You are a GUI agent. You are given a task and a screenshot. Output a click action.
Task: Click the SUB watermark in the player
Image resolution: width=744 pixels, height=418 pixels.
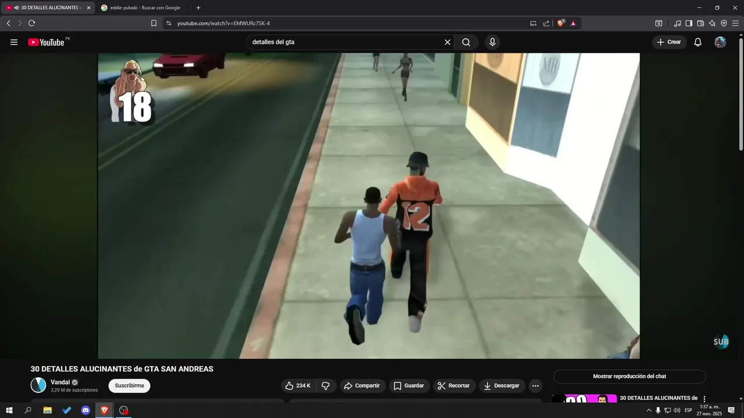pos(721,341)
